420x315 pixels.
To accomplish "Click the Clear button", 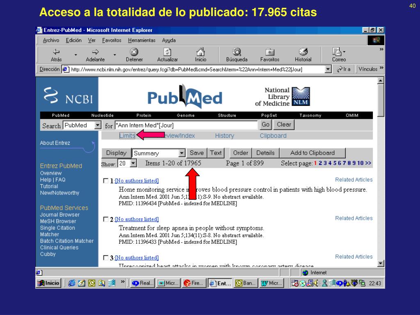I will 284,125.
